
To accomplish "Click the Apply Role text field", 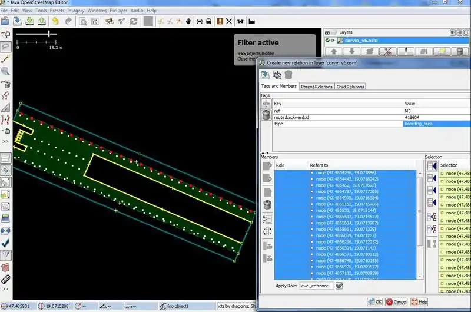I will tap(316, 286).
